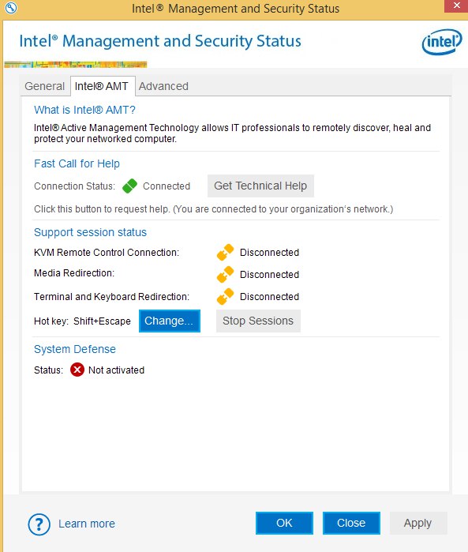Screen dimensions: 468x552
Task: Select the Intel AMT tab
Action: (x=102, y=86)
